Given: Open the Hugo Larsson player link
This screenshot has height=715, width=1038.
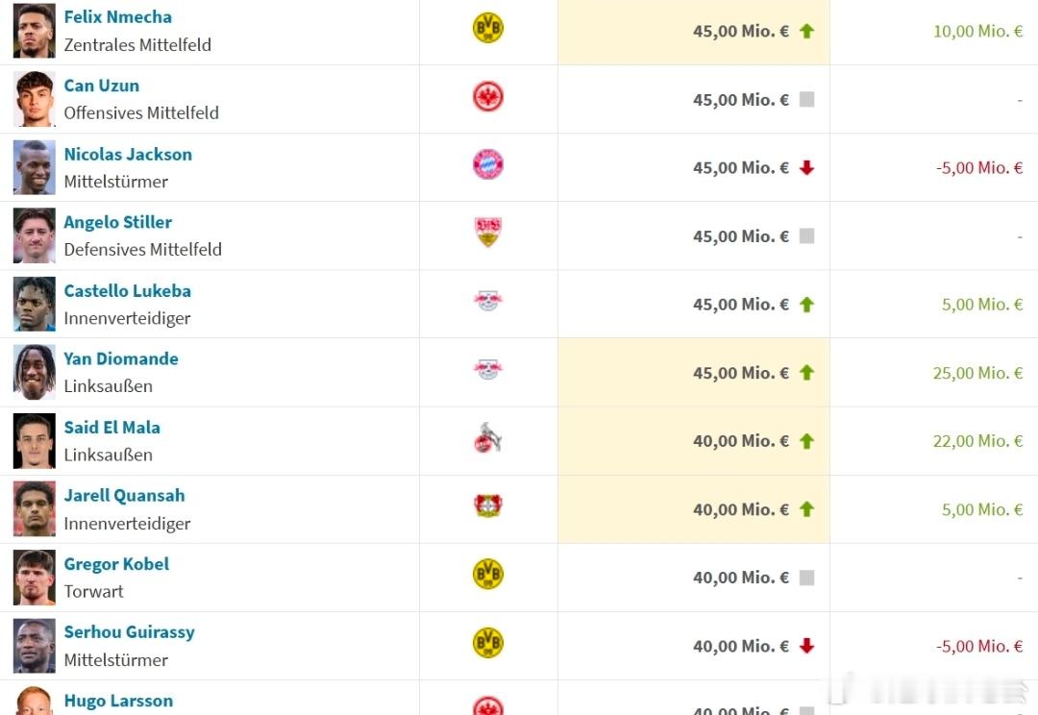Looking at the screenshot, I should point(118,701).
